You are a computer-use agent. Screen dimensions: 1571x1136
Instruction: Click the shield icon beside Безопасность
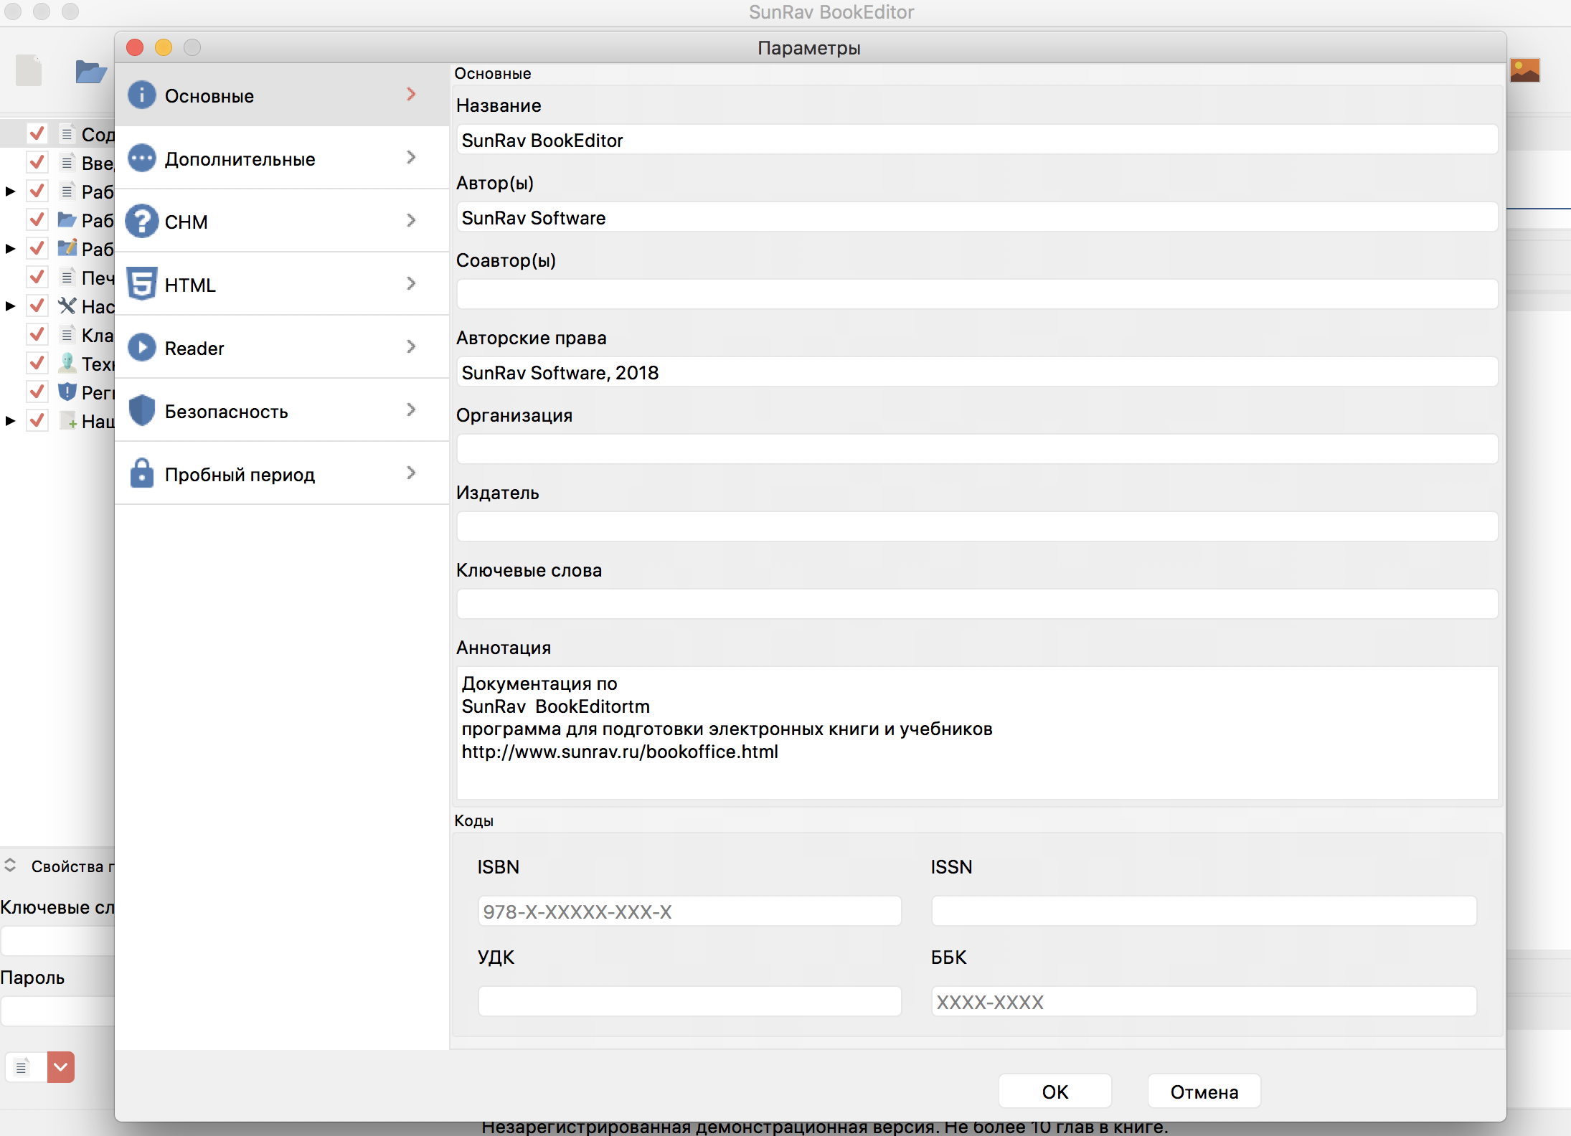(142, 410)
